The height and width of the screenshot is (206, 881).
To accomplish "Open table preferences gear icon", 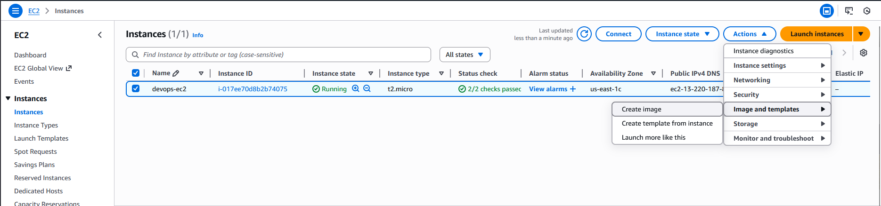I will pyautogui.click(x=864, y=53).
